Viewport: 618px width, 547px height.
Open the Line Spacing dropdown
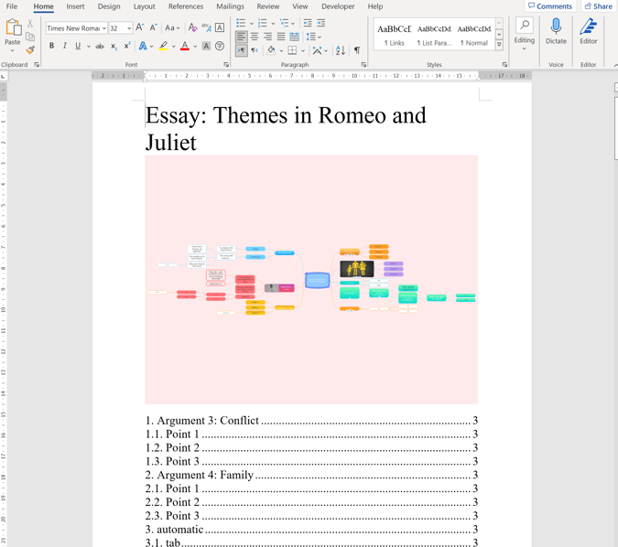coord(314,37)
